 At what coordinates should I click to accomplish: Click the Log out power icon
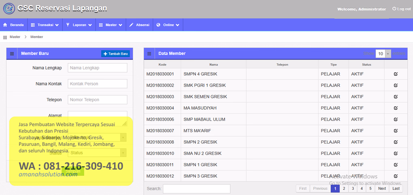click(x=394, y=8)
